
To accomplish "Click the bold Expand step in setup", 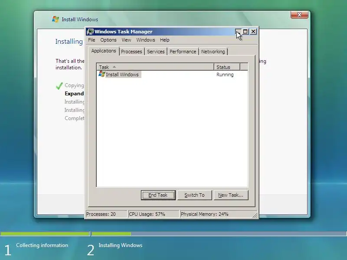I will pos(74,94).
